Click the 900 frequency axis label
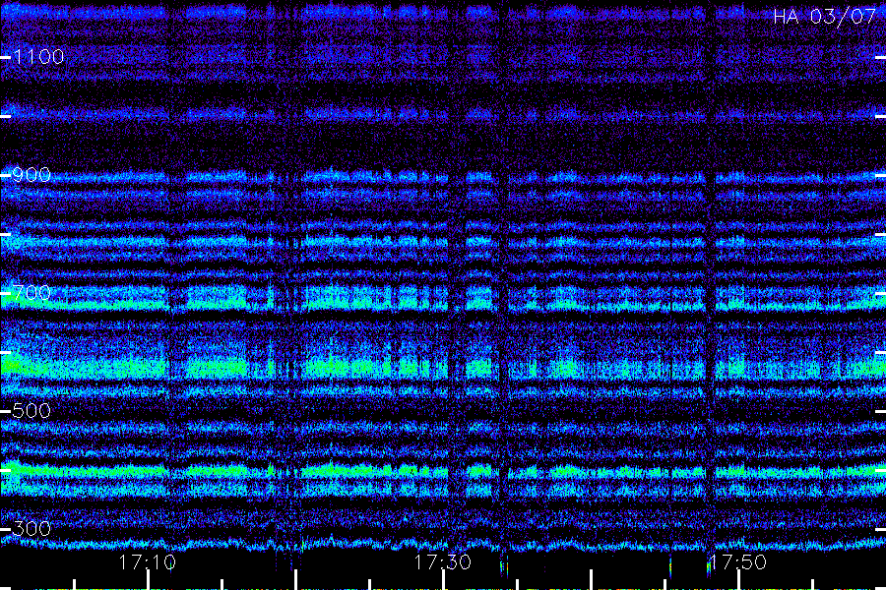This screenshot has height=590, width=886. tap(32, 174)
